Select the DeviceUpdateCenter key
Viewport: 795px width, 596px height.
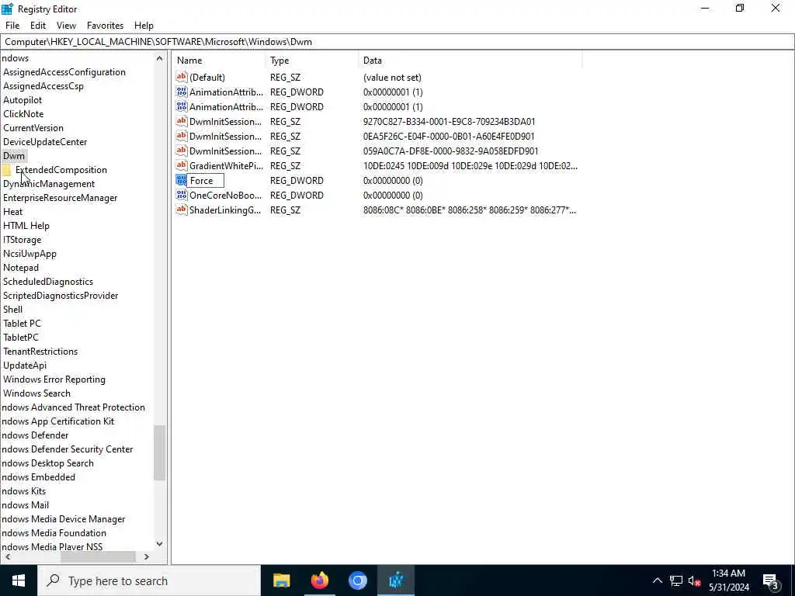pos(45,142)
